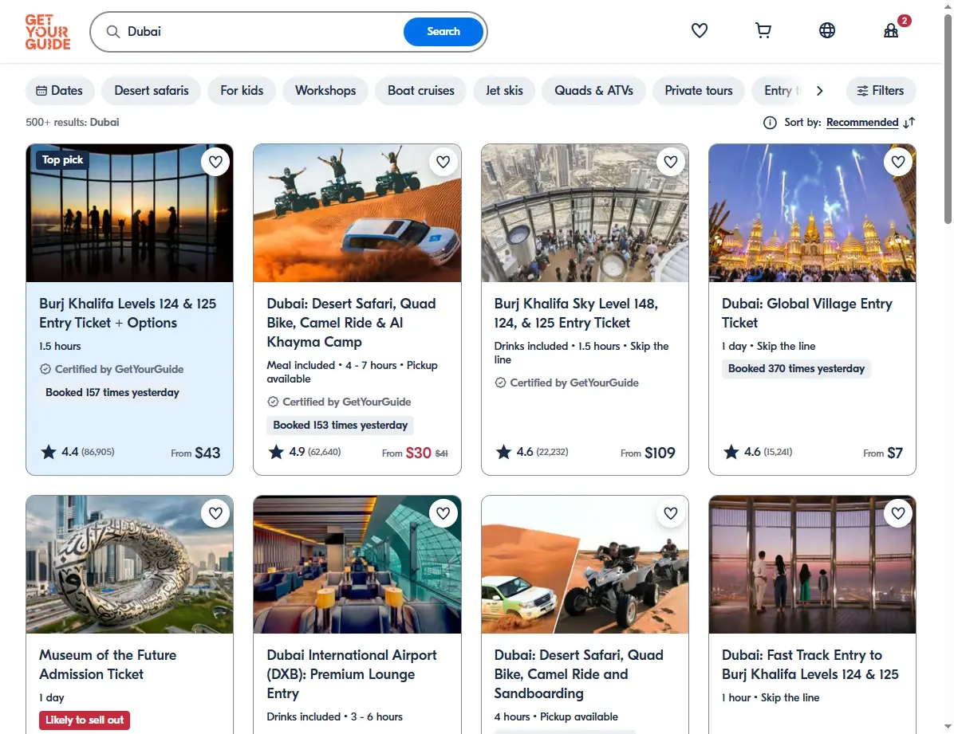954x734 pixels.
Task: Open DXB Premium Lounge Entry title
Action: tap(352, 674)
